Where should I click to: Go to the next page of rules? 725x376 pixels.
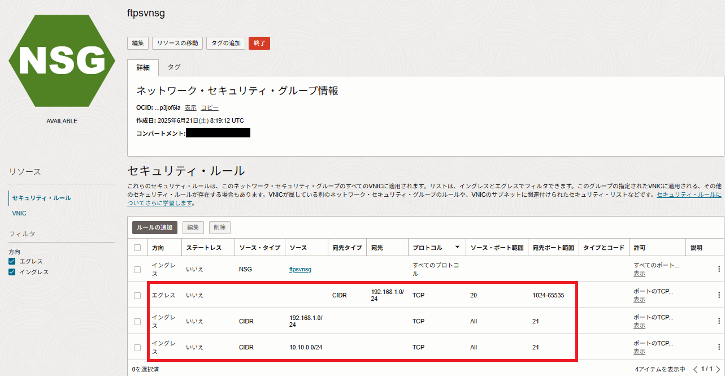[718, 369]
